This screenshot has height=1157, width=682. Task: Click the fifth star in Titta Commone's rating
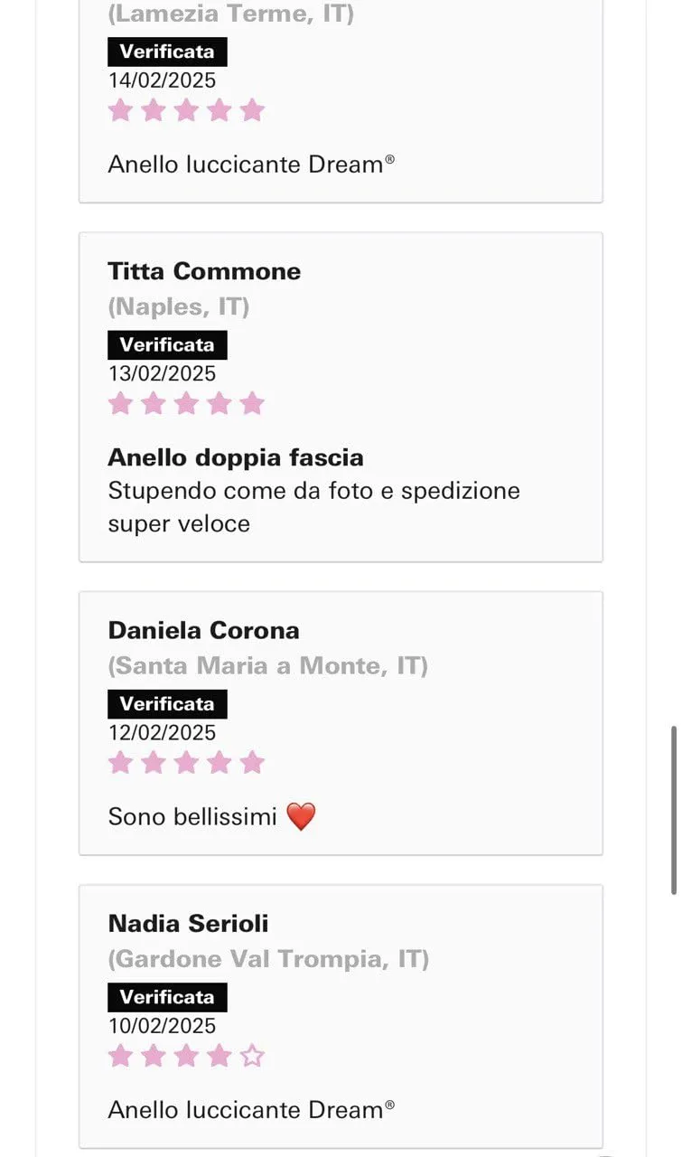click(252, 403)
